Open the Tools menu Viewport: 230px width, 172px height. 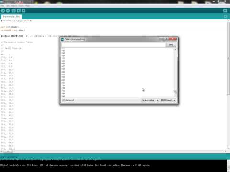click(22, 6)
